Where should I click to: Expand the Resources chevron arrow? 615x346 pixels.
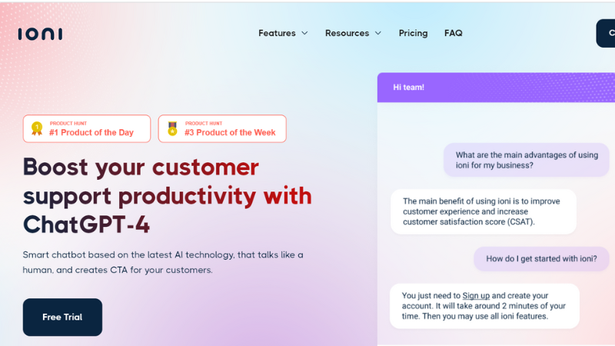point(378,33)
